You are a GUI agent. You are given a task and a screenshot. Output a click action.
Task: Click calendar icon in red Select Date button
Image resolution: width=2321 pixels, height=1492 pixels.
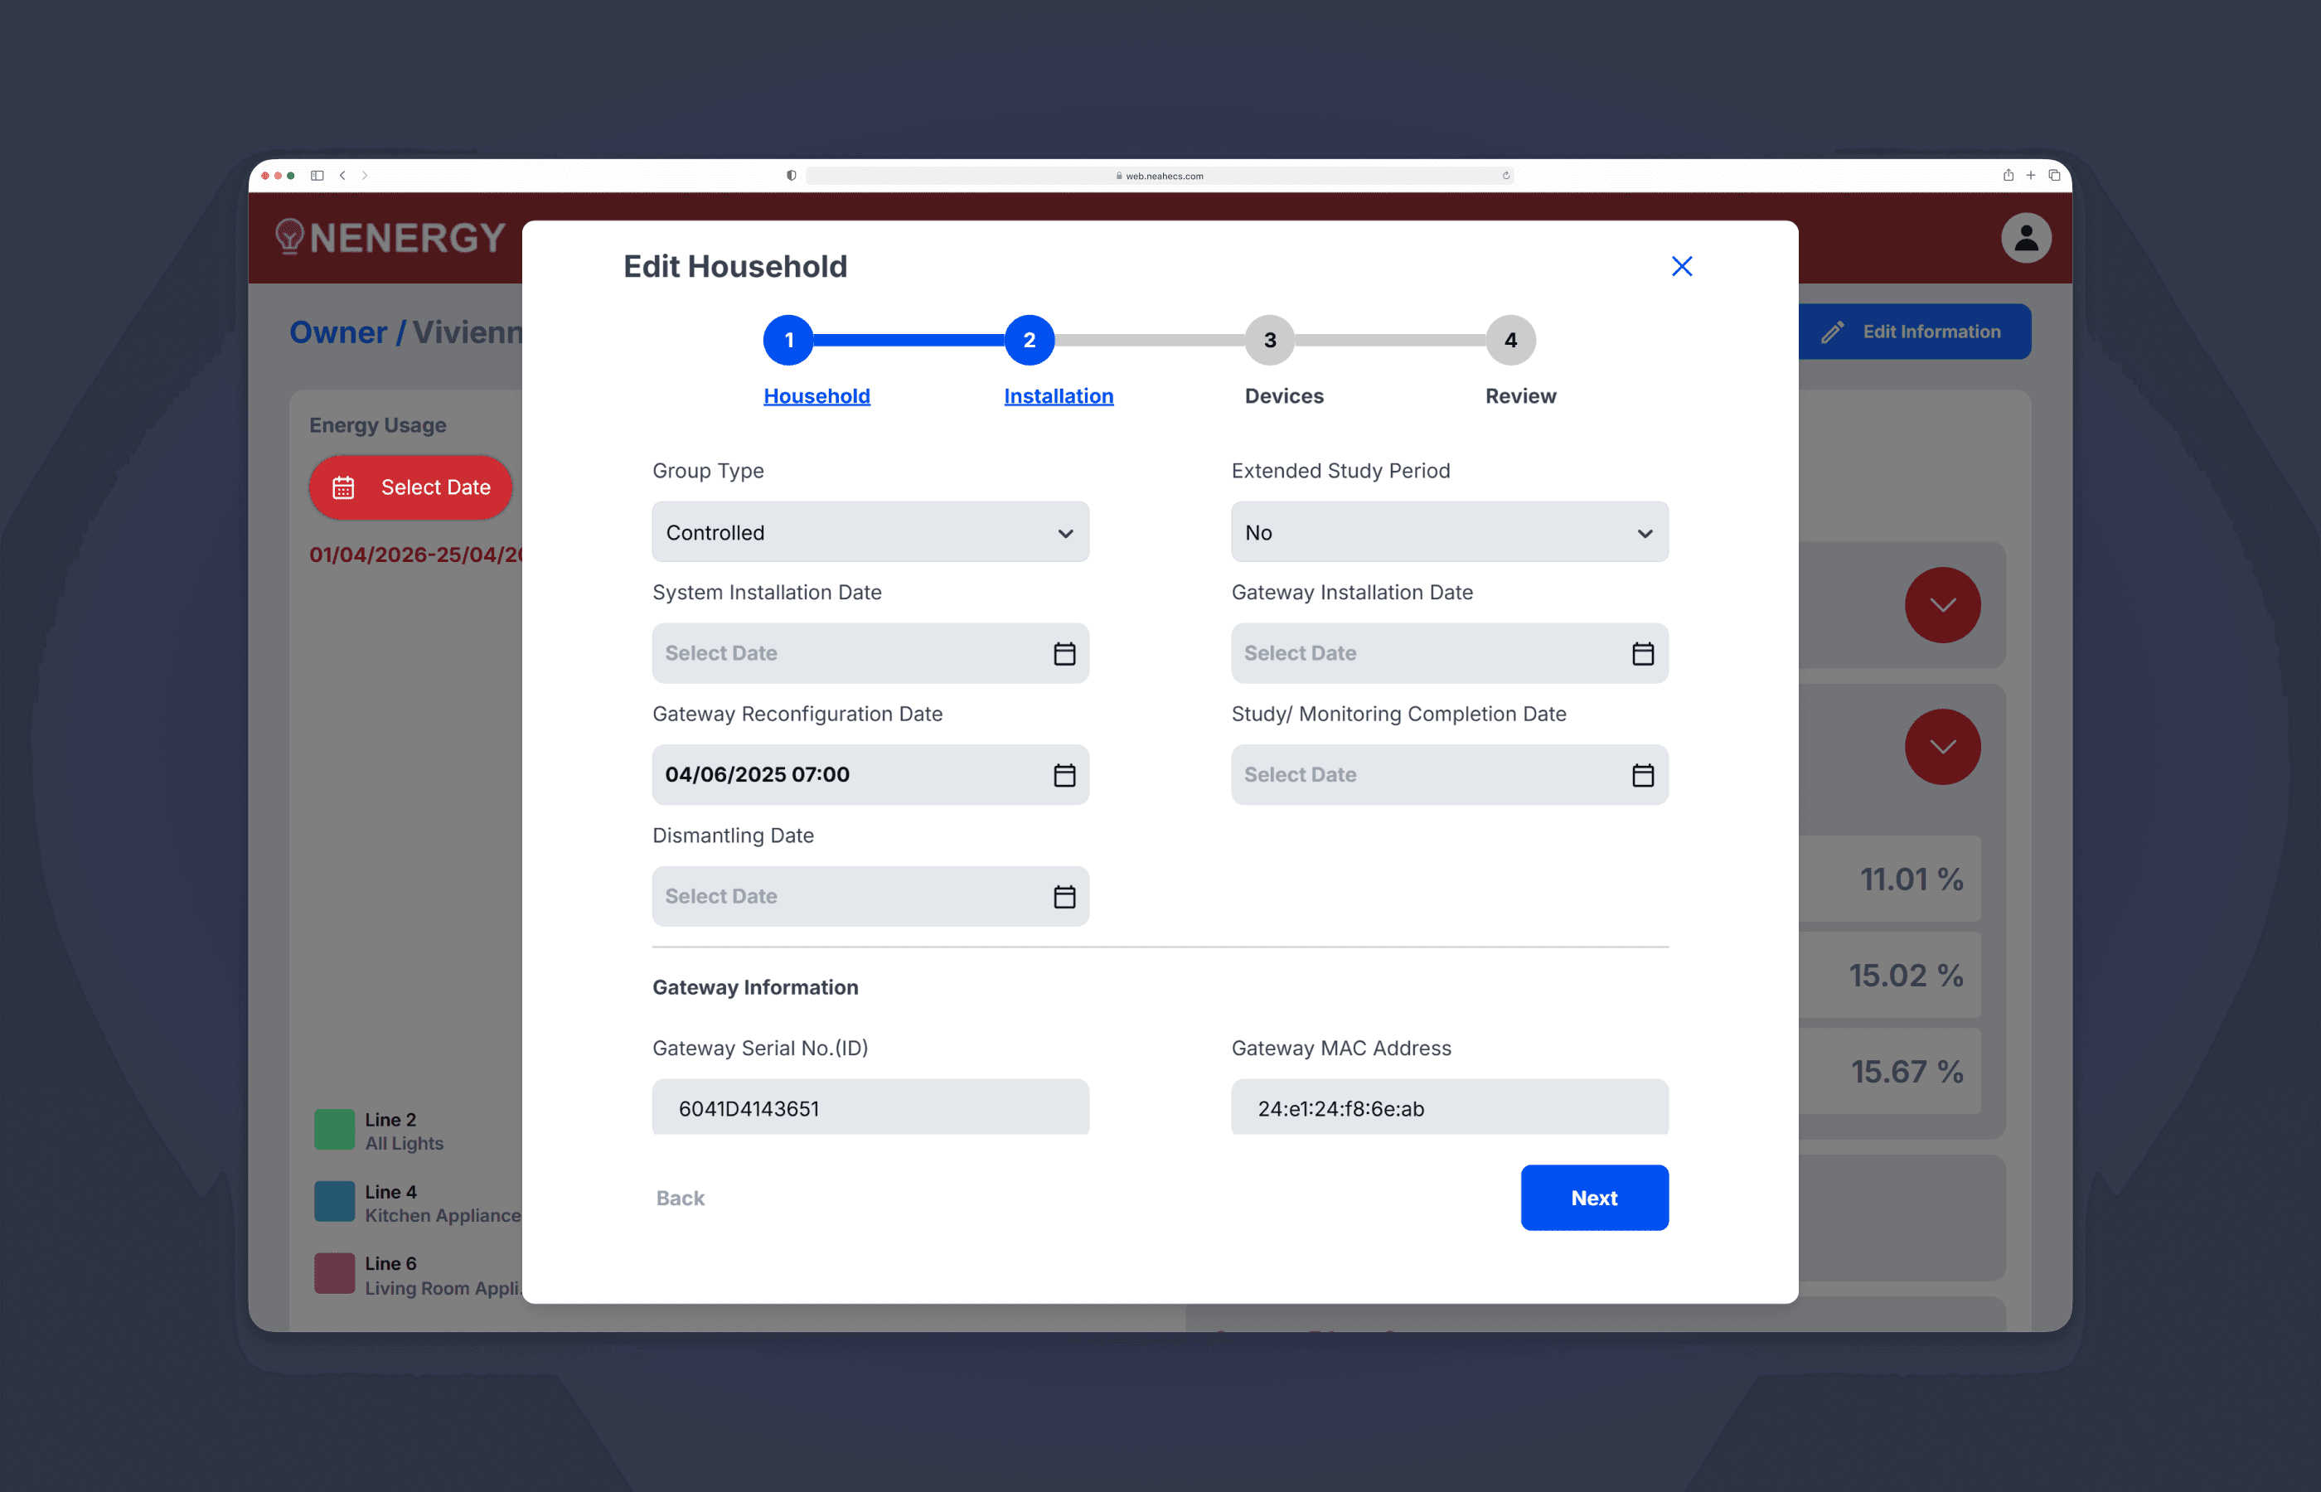(x=344, y=487)
